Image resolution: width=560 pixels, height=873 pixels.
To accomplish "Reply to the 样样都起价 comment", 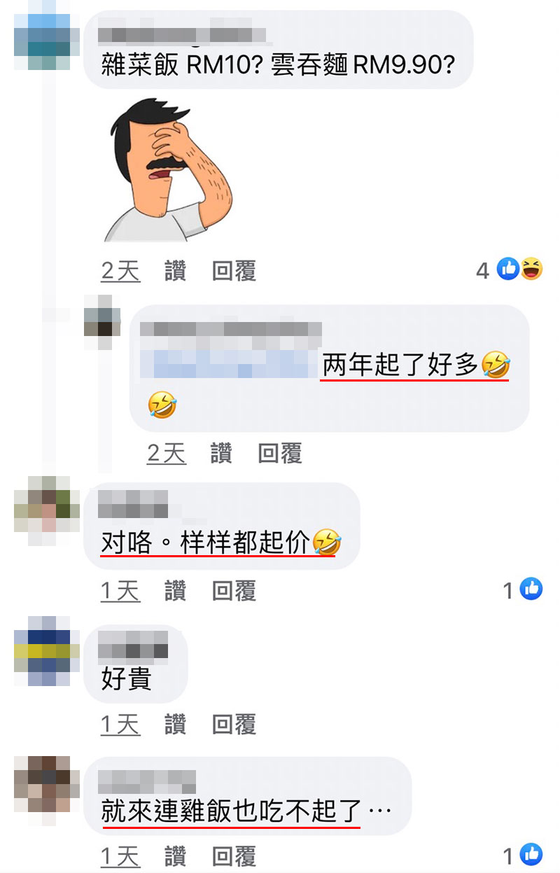I will tap(234, 591).
